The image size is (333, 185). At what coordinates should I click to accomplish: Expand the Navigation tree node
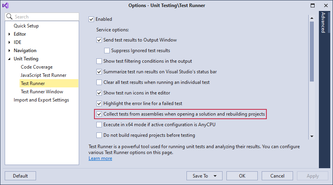click(9, 51)
